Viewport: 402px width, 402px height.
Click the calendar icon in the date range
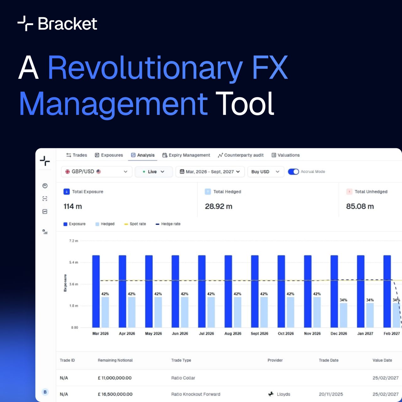click(x=182, y=171)
